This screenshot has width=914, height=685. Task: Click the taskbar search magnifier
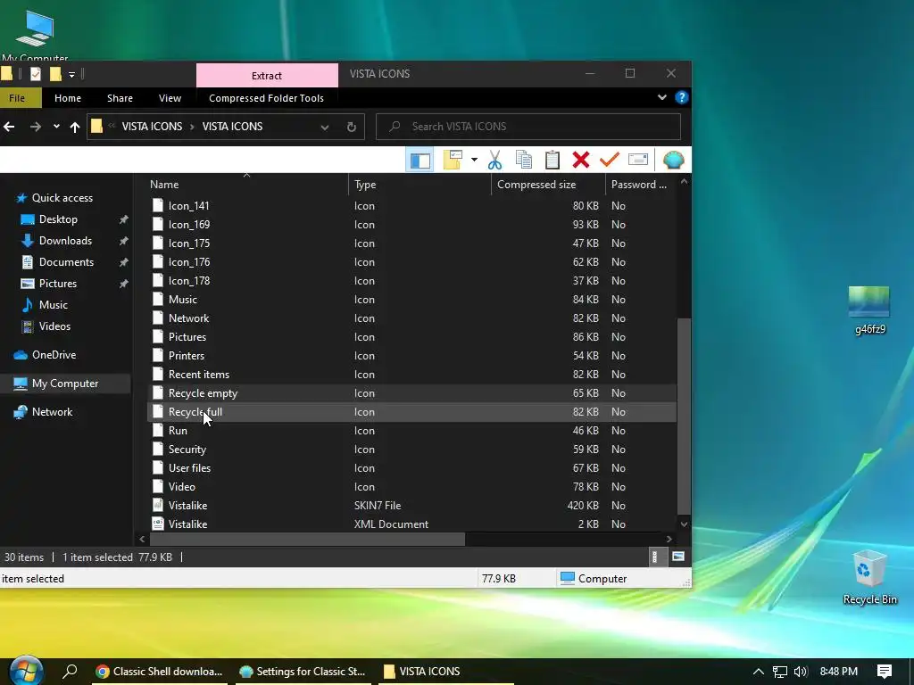pyautogui.click(x=70, y=671)
